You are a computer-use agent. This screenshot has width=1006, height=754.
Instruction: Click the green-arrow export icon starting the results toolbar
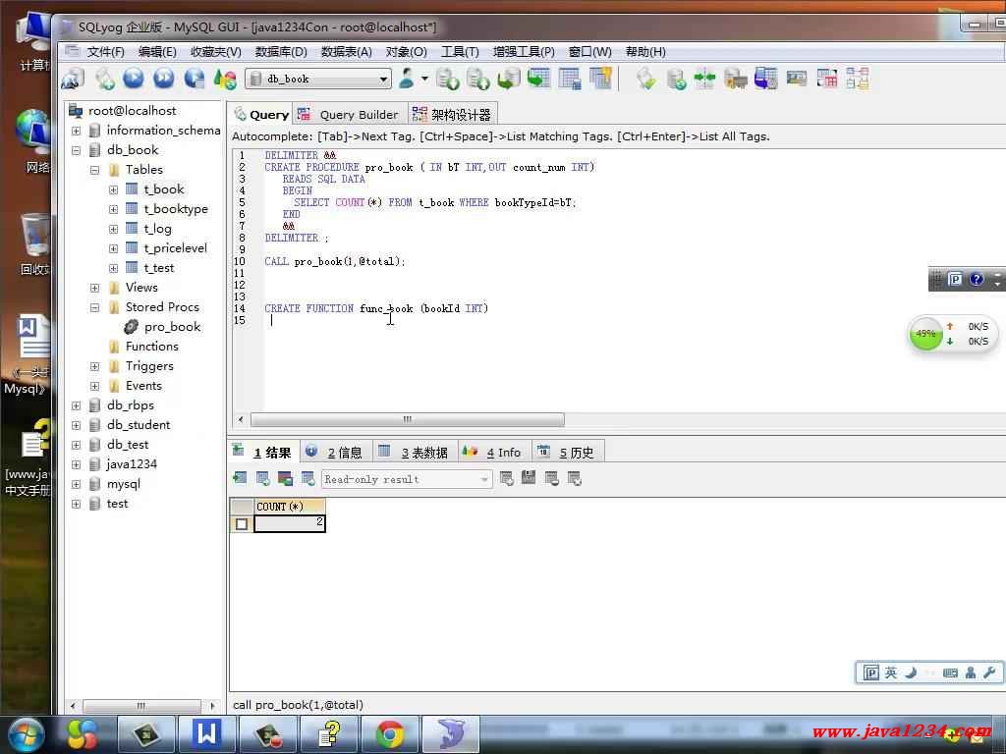(240, 478)
